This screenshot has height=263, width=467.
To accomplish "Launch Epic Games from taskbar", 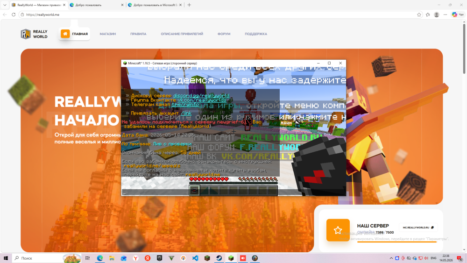I will click(x=159, y=258).
